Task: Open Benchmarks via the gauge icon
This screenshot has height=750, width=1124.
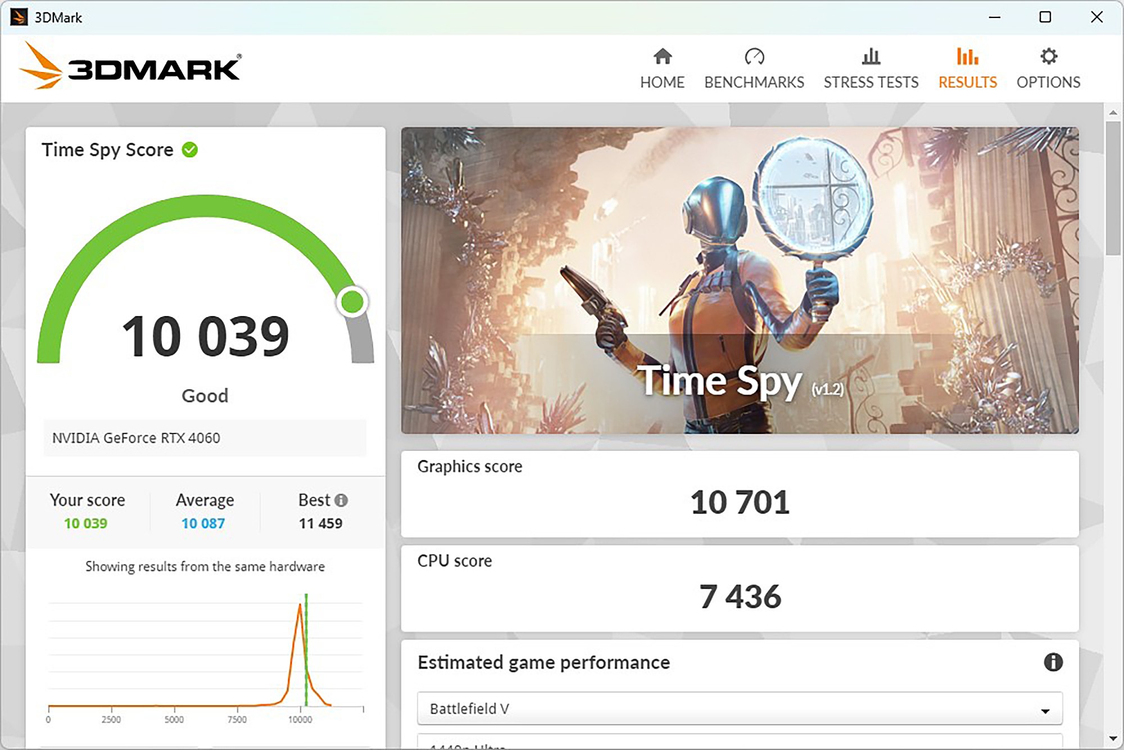Action: point(754,56)
